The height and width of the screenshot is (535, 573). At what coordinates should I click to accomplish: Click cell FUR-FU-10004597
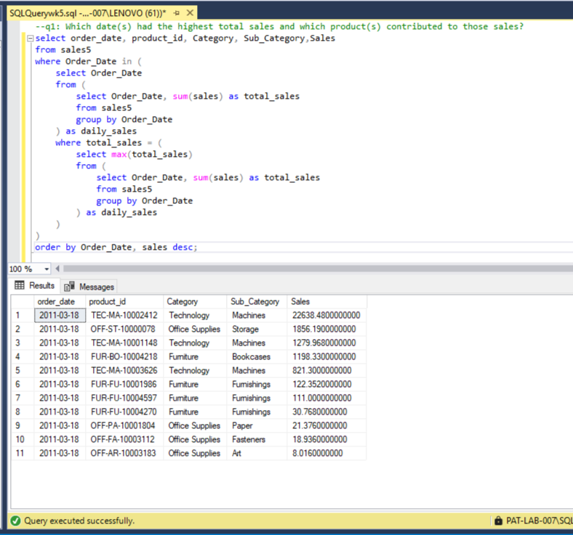pos(124,398)
